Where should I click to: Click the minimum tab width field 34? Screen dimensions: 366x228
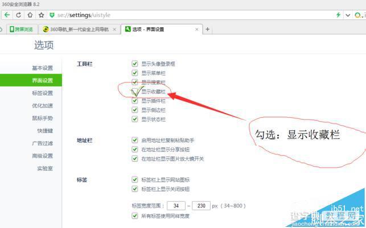click(176, 206)
